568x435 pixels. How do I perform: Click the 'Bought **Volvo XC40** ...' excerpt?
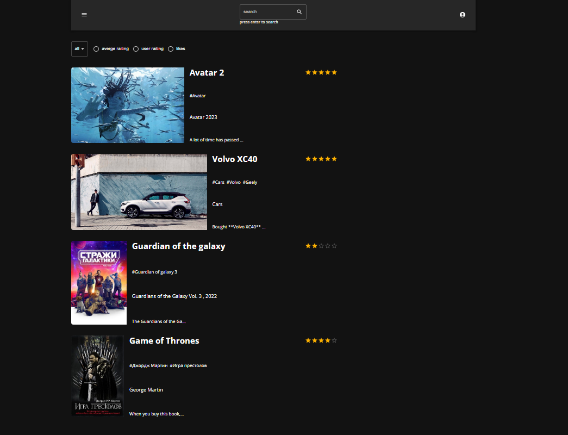click(x=239, y=227)
